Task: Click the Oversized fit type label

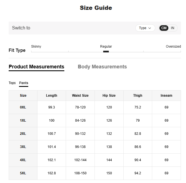Action: point(173,47)
